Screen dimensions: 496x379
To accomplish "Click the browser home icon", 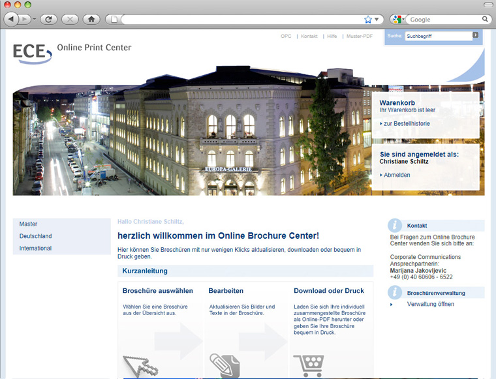I will click(x=91, y=20).
